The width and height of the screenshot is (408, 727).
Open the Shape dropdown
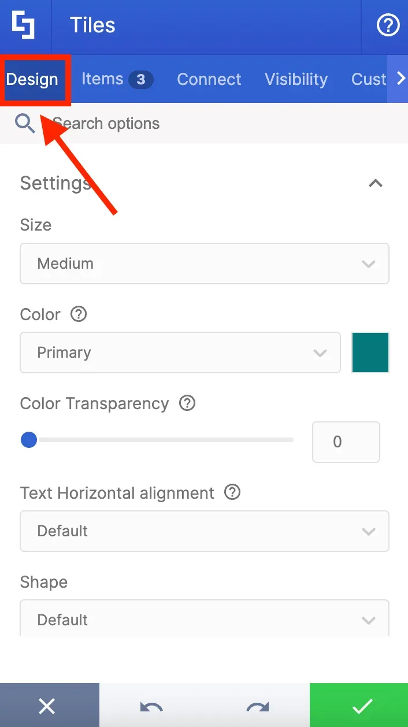coord(205,618)
